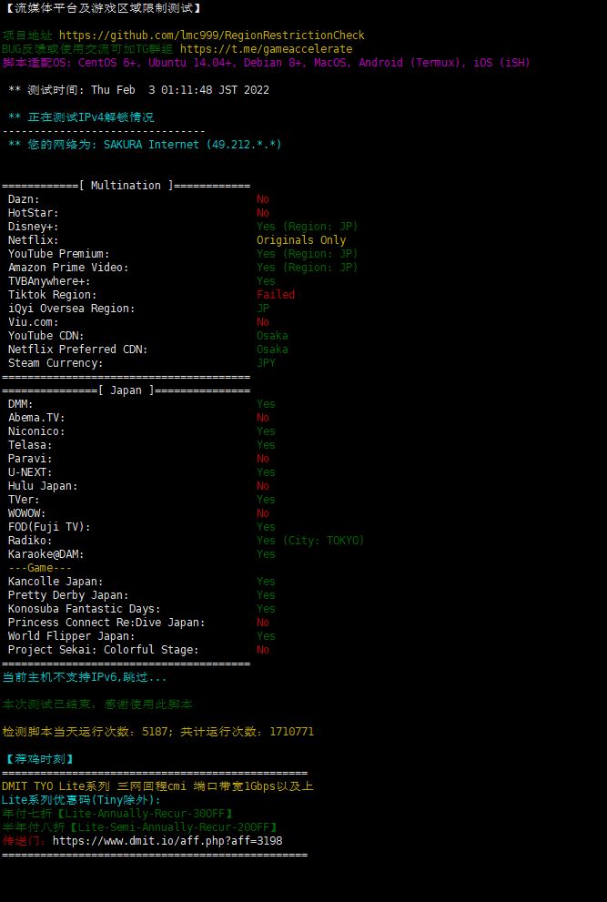607x902 pixels.
Task: Click the 'HotStar:' row label
Action: point(34,213)
